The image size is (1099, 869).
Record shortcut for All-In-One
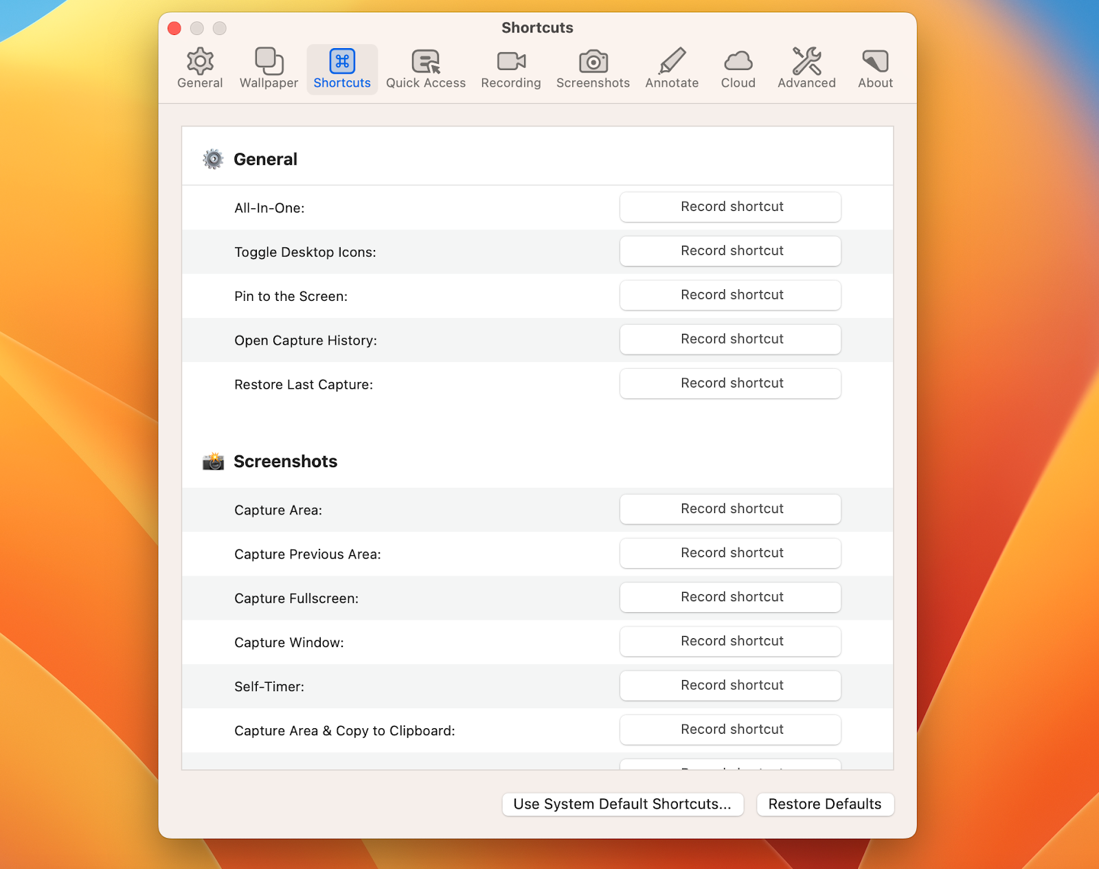click(x=730, y=207)
